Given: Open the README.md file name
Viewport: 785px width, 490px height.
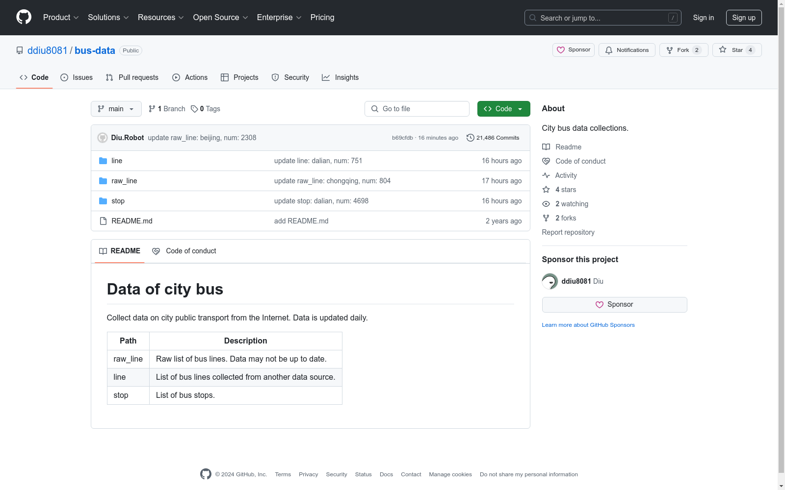Looking at the screenshot, I should point(132,221).
